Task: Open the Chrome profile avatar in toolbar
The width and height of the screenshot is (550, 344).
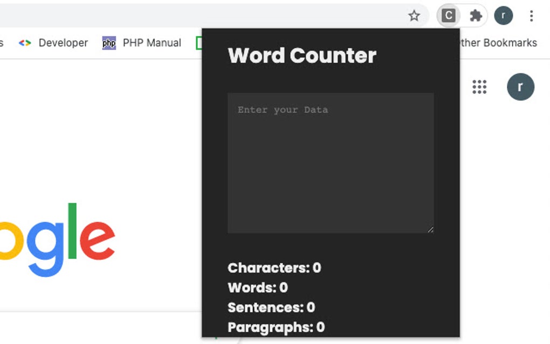Action: [x=503, y=16]
